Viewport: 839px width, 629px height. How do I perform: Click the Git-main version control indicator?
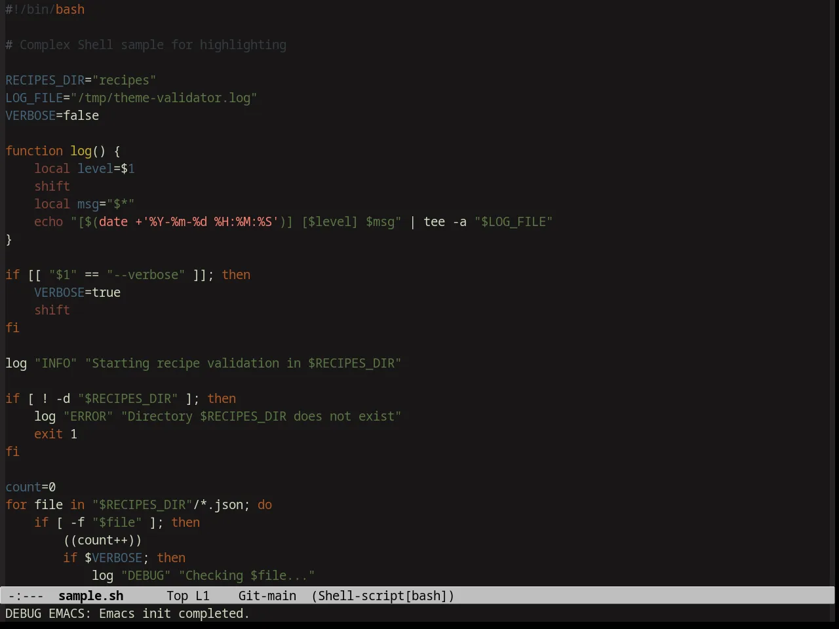tap(267, 596)
